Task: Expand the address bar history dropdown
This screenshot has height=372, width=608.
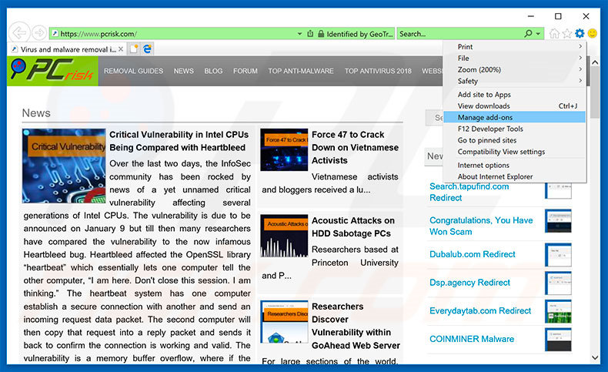Action: 299,34
